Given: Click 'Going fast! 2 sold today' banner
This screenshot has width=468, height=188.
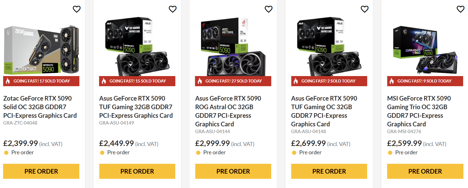Looking at the screenshot, I should click(x=328, y=81).
